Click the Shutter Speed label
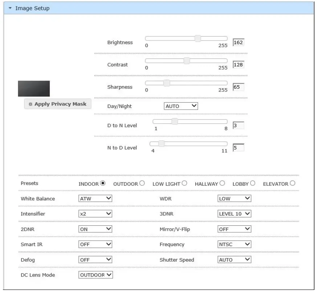The width and height of the screenshot is (317, 291). coord(177,260)
